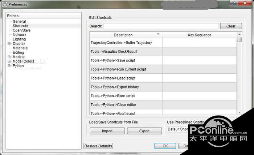Viewport: 254px width, 155px height.
Task: Select the Shortcuts entry
Action: [20, 26]
